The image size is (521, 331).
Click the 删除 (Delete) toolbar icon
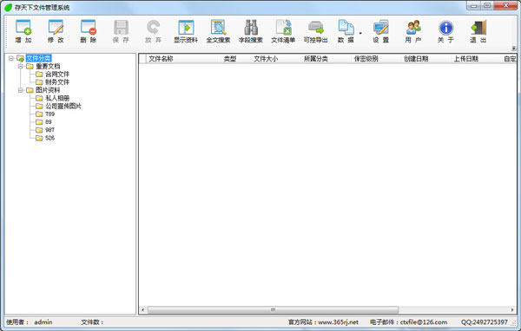(x=88, y=28)
